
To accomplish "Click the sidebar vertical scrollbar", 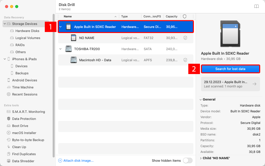I will pyautogui.click(x=54, y=85).
